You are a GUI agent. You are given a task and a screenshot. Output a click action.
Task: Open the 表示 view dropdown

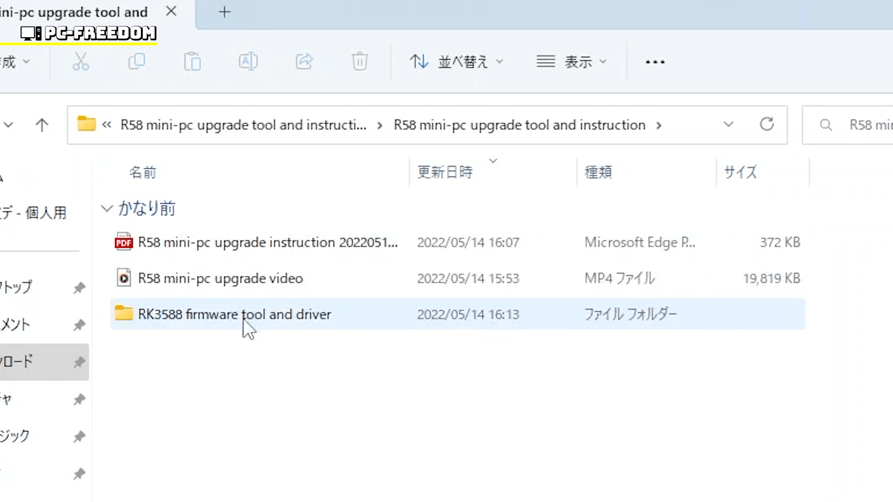[x=572, y=61]
